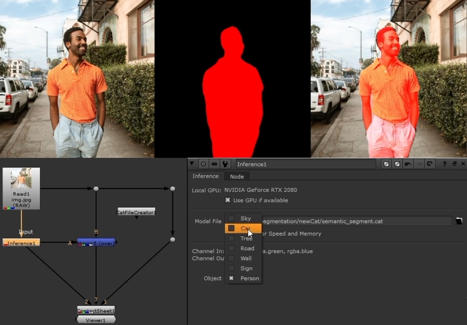The height and width of the screenshot is (325, 467).
Task: Uncheck the Person object option
Action: 232,278
